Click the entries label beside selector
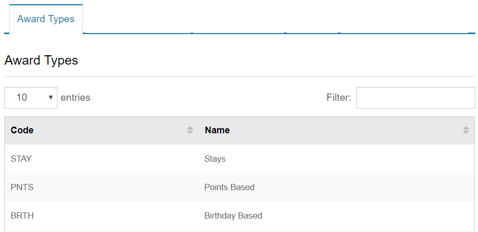478x232 pixels. point(75,98)
